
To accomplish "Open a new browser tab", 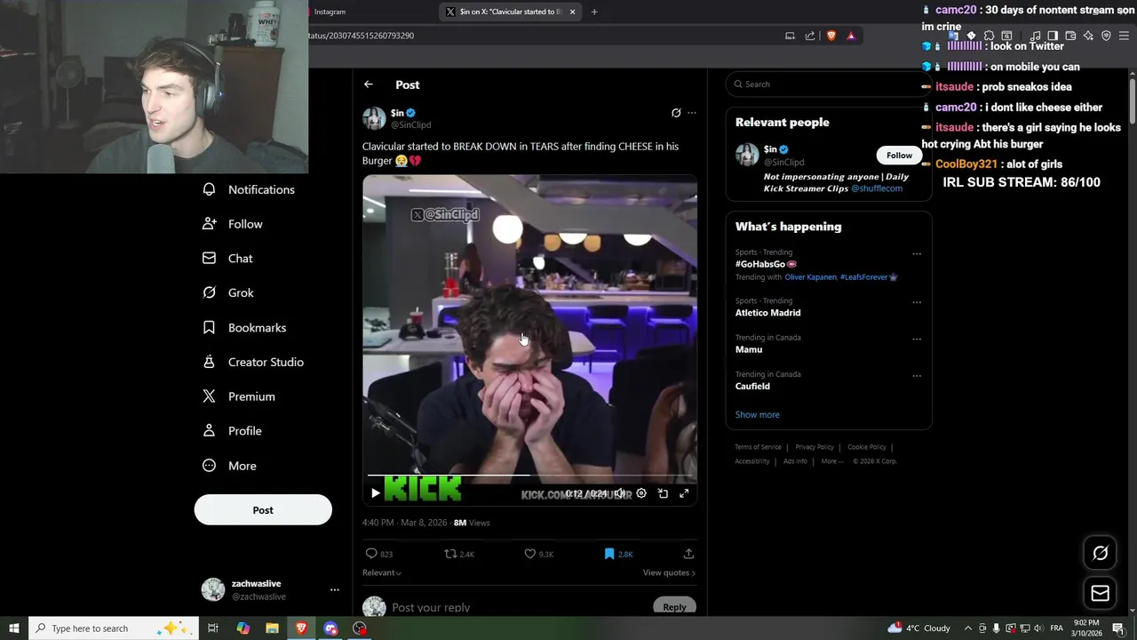I will [594, 12].
